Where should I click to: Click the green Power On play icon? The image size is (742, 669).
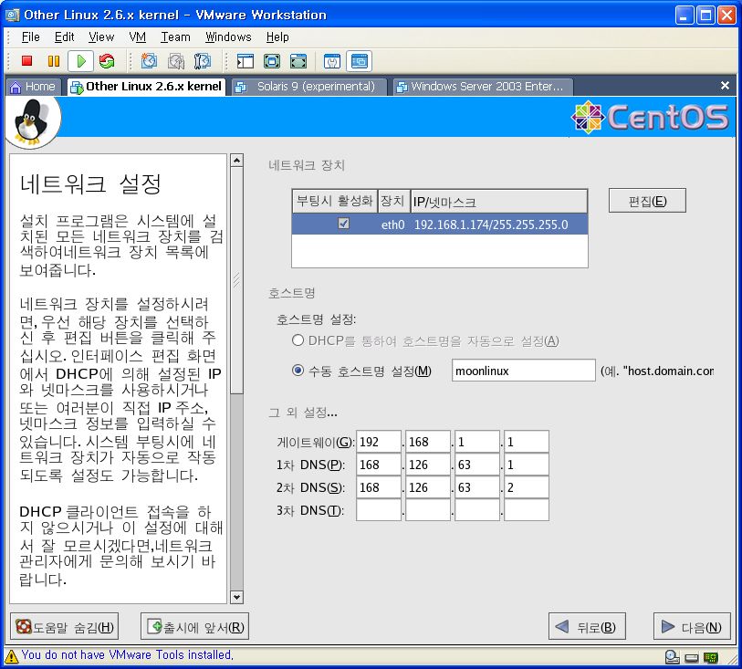click(x=80, y=61)
